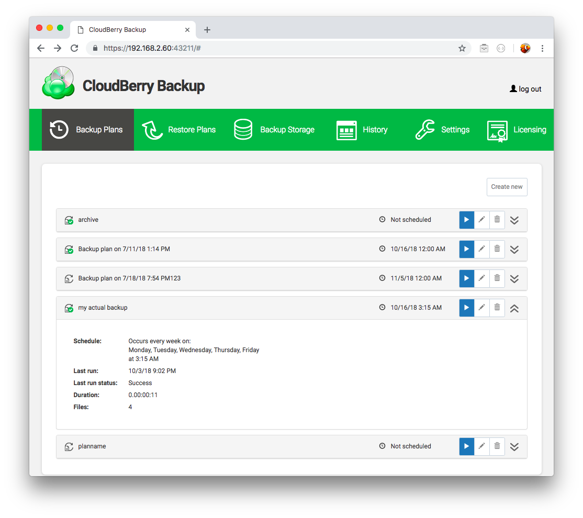Click the status icon of Backup plan 7/18/18
The image size is (583, 518).
(69, 279)
